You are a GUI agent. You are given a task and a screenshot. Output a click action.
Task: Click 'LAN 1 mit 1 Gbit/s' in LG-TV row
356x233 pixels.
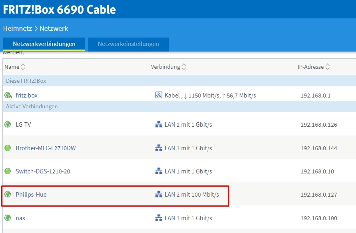[188, 125]
